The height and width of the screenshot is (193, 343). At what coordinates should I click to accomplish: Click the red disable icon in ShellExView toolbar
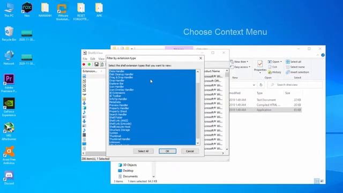pos(84,64)
